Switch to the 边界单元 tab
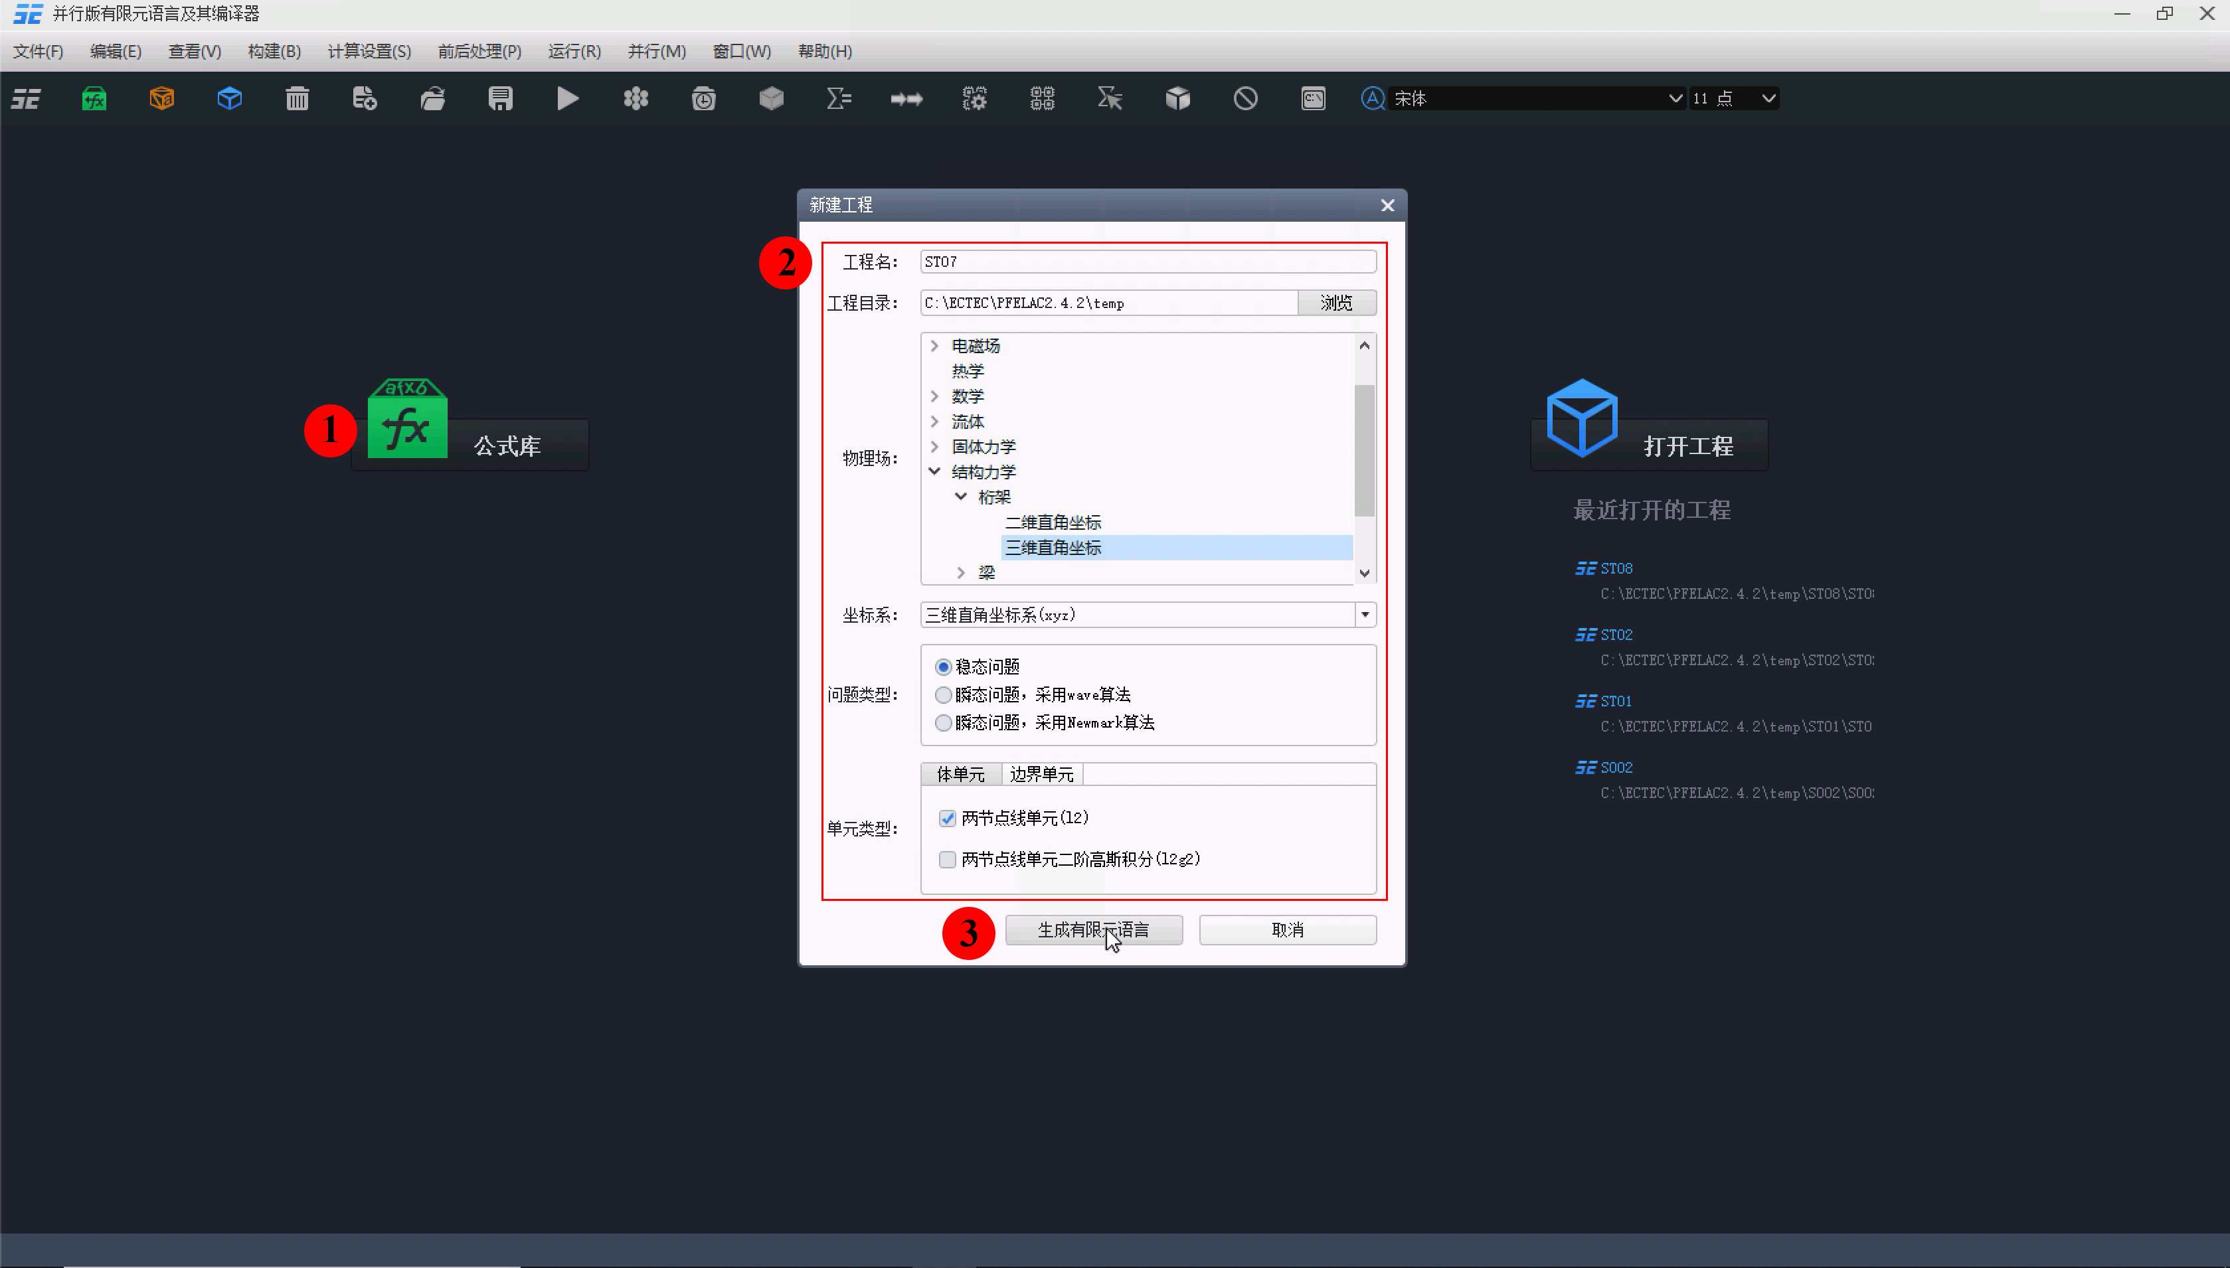This screenshot has height=1268, width=2230. 1041,773
